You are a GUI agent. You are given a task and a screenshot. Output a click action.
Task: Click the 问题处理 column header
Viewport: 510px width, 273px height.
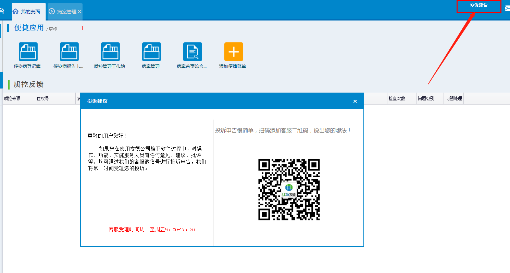pos(454,98)
